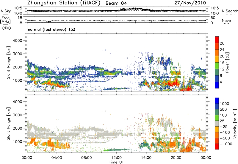
Task: Click the 500 label on velocity colorbar
Action: coord(223,110)
